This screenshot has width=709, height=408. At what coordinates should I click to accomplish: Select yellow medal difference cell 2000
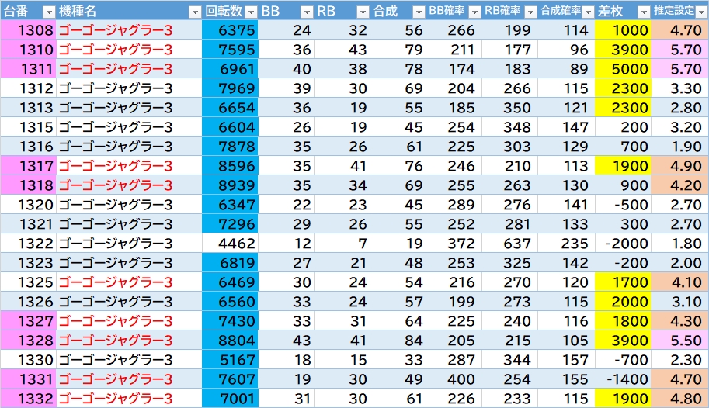click(623, 302)
